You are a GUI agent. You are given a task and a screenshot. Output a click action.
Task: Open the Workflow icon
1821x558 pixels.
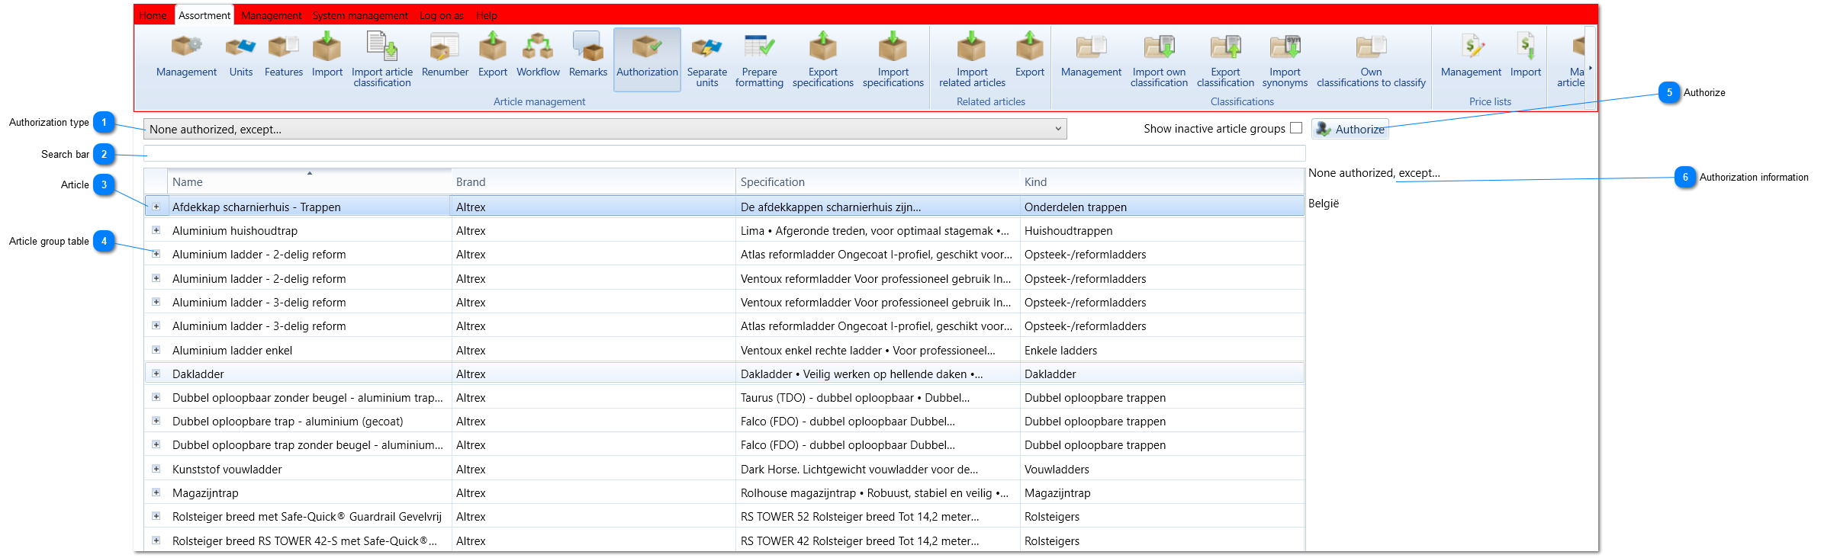coord(538,55)
